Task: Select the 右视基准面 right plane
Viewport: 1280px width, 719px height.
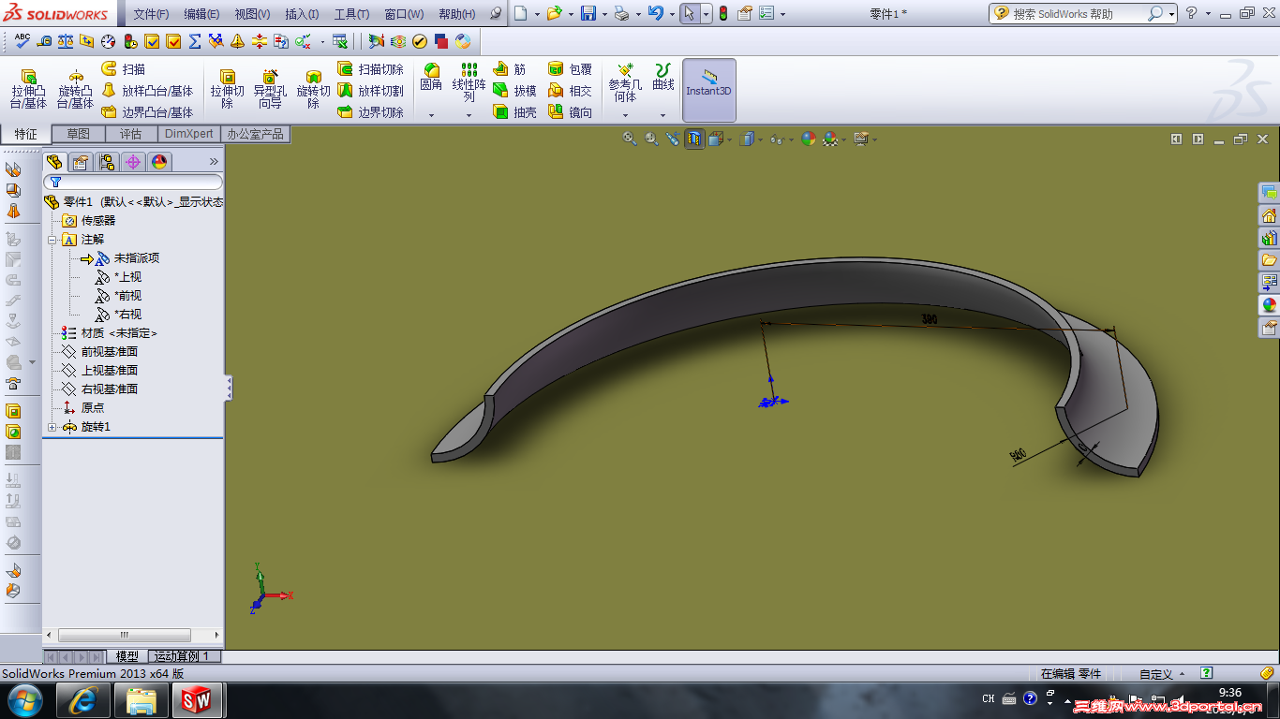Action: [100, 389]
